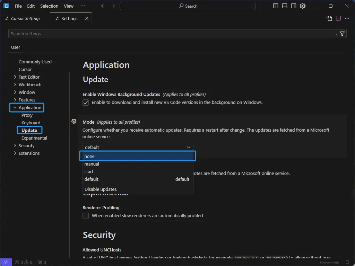Toggle primary sidebar layout icon

click(x=276, y=6)
